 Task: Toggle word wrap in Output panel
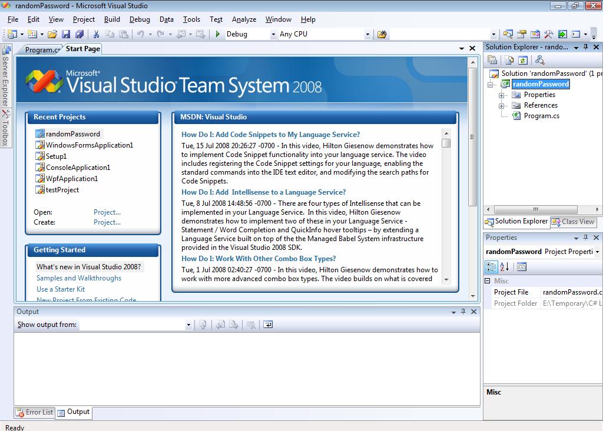click(268, 325)
